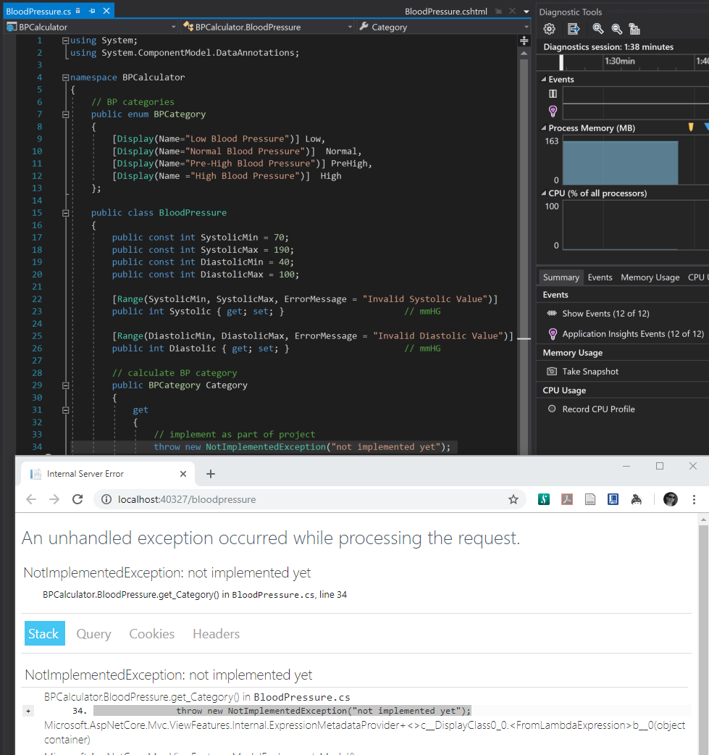Select the Query tab on error page

coord(94,634)
